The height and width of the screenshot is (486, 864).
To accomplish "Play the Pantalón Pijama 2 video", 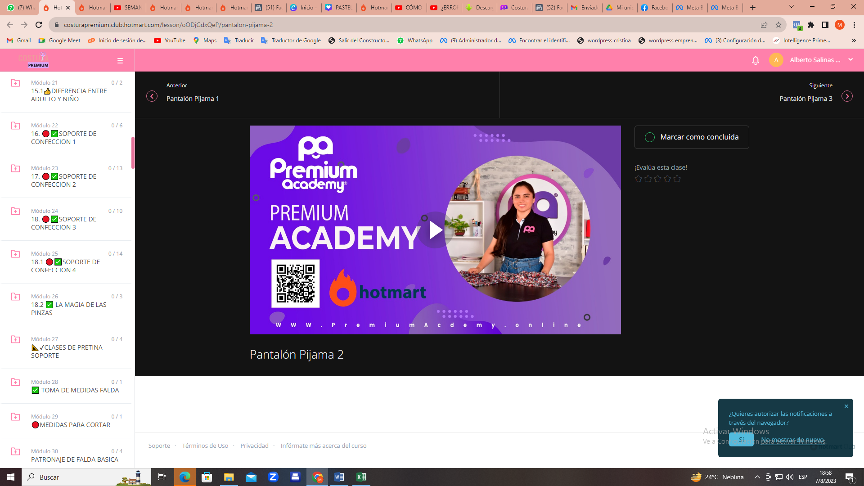I will click(435, 230).
